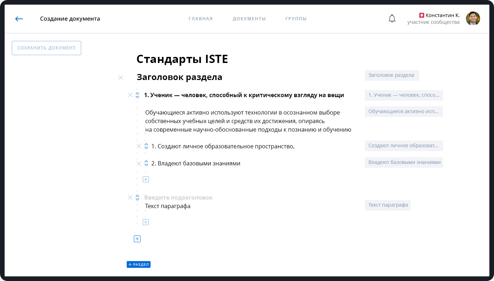Select outline tag 'Владеют базовыми знаниями'
This screenshot has width=494, height=281.
(x=404, y=163)
